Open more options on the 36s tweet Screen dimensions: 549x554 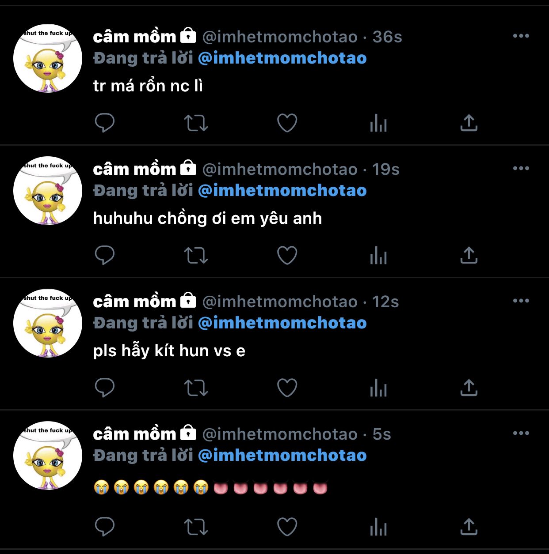point(521,36)
